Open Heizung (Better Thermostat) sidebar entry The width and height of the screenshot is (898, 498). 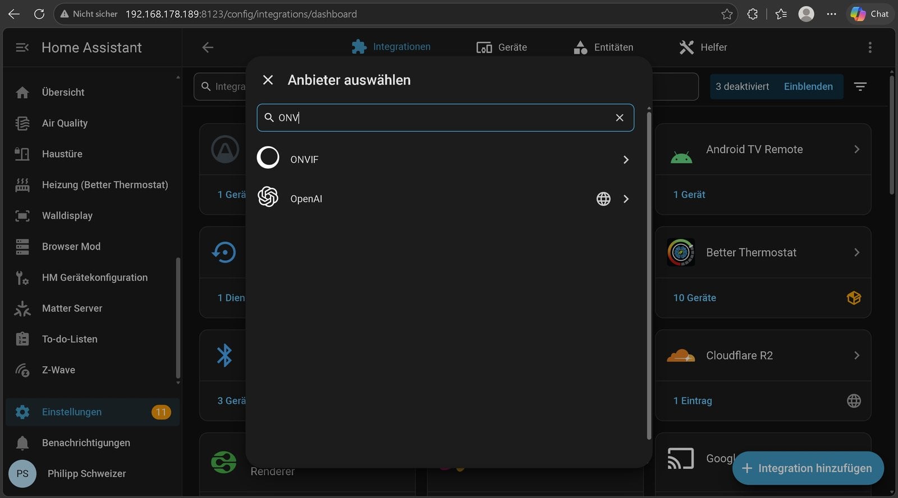tap(93, 185)
